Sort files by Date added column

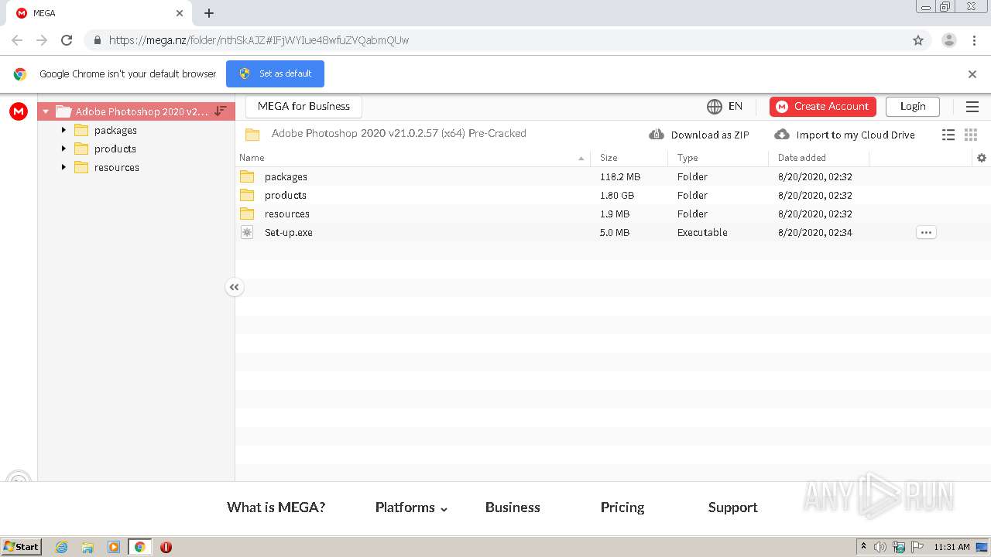point(818,158)
